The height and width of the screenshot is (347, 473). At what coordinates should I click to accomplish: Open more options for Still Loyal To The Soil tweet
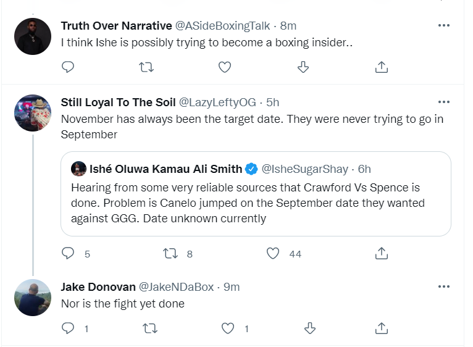click(443, 102)
